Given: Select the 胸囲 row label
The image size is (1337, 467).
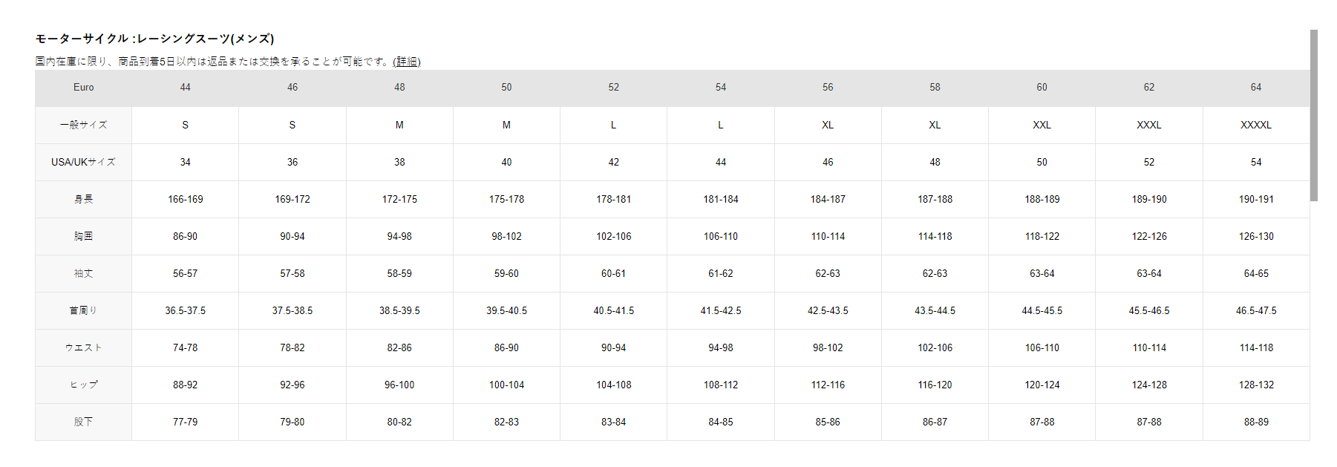Looking at the screenshot, I should pos(83,236).
